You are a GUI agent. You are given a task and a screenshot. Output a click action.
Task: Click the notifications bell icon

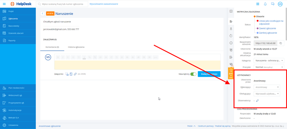click(x=265, y=4)
